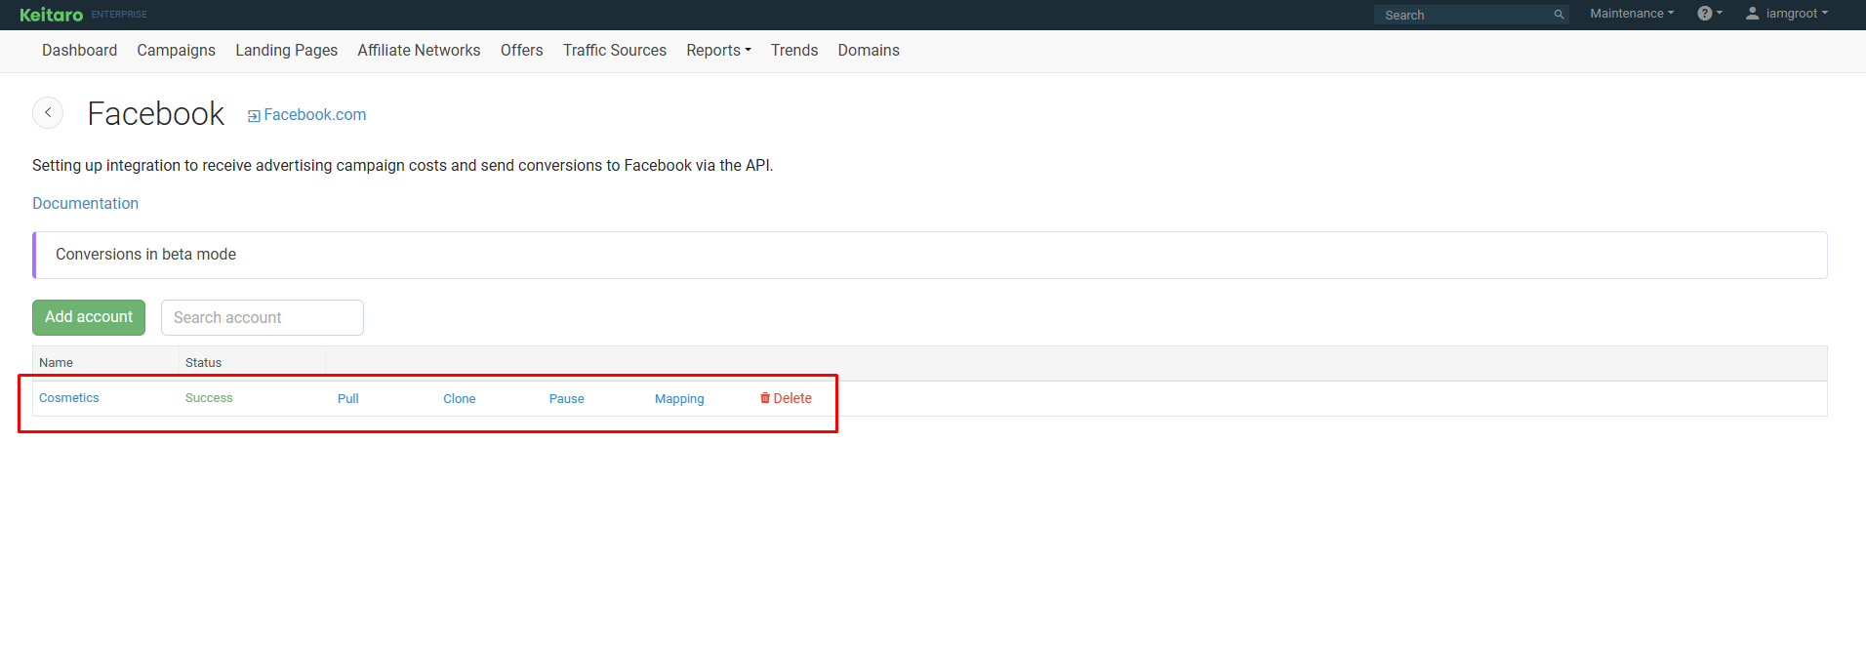Viewport: 1866px width, 646px height.
Task: Navigate to Domains
Action: (x=869, y=50)
